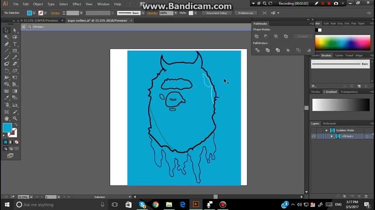Select the Selection tool (black arrow)
The height and width of the screenshot is (210, 375).
[x=6, y=30]
